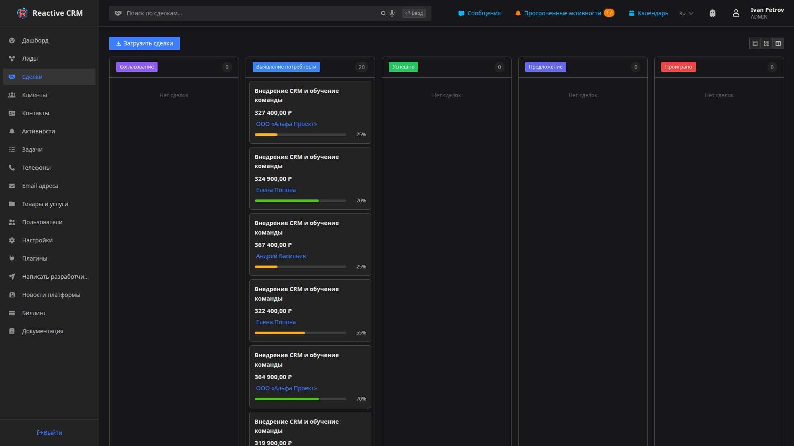
Task: Click Написать разработчику menu item
Action: (x=49, y=277)
